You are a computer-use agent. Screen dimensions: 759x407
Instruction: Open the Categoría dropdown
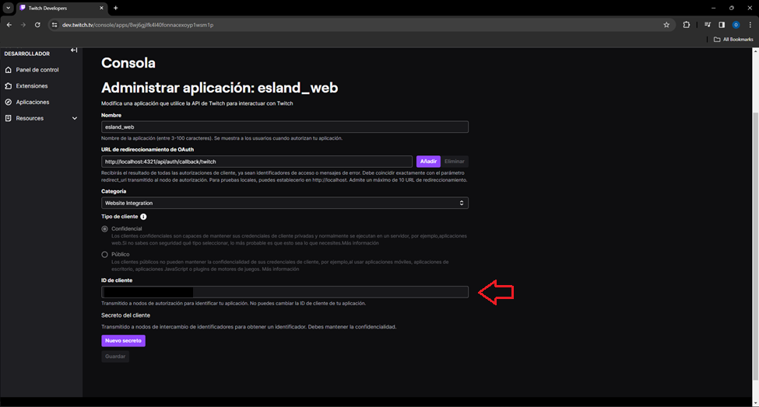(285, 203)
